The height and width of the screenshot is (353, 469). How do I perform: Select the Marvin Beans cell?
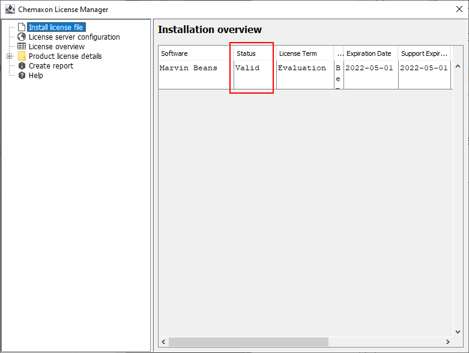click(x=196, y=74)
